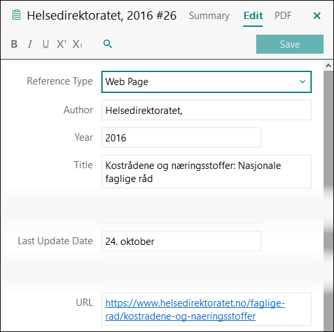Click the heading 'Helsedirektoratet, 2016 #26'
The width and height of the screenshot is (334, 332).
pos(101,16)
